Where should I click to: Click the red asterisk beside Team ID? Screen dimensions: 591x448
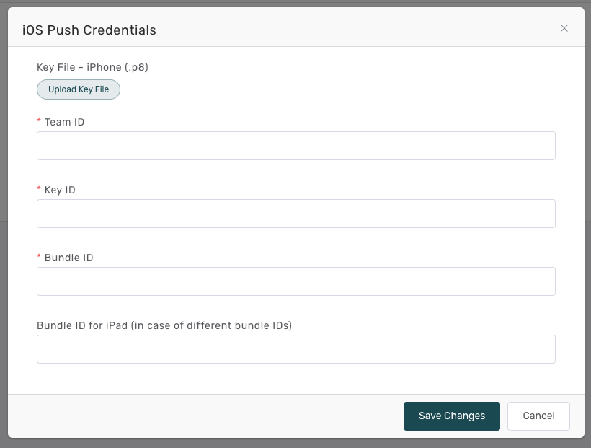tap(39, 122)
